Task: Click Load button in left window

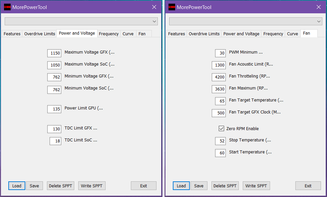Action: 17,186
